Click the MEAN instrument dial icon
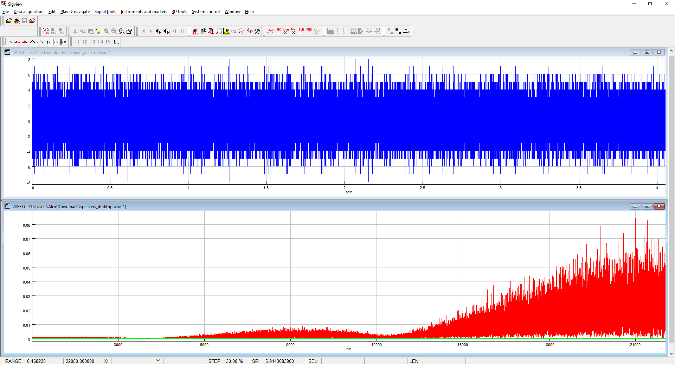 [x=285, y=31]
